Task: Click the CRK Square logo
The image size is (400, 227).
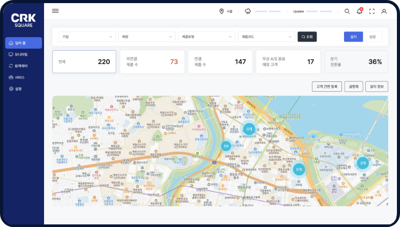Action: (23, 20)
